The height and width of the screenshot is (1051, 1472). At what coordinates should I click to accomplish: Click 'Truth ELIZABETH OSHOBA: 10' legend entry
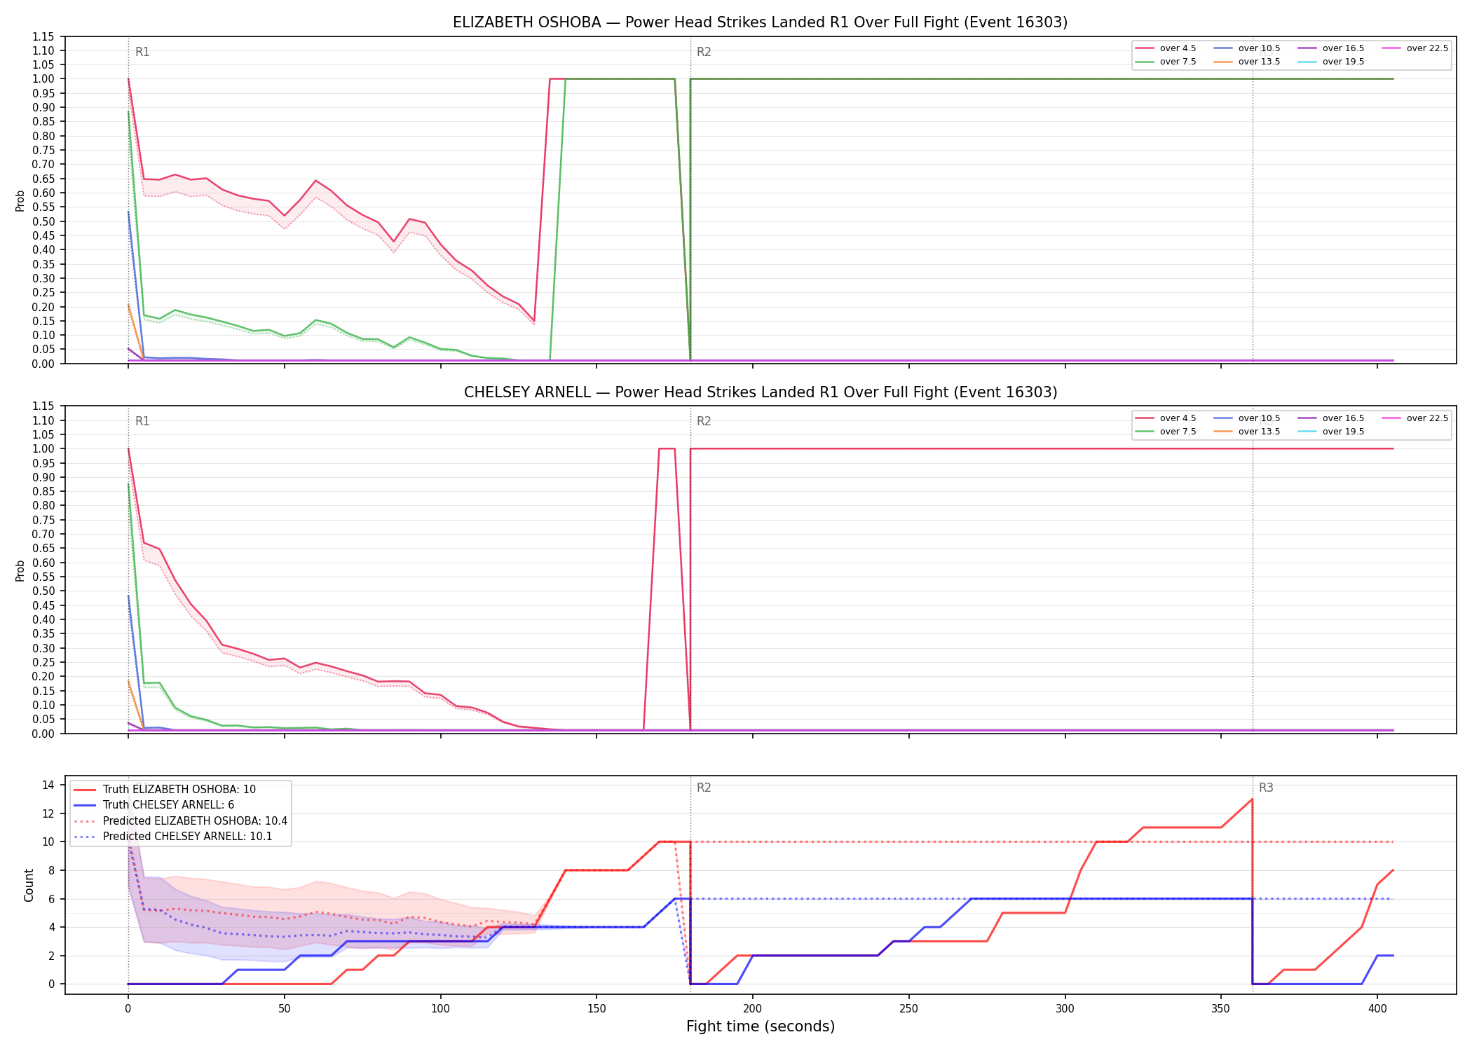(165, 790)
